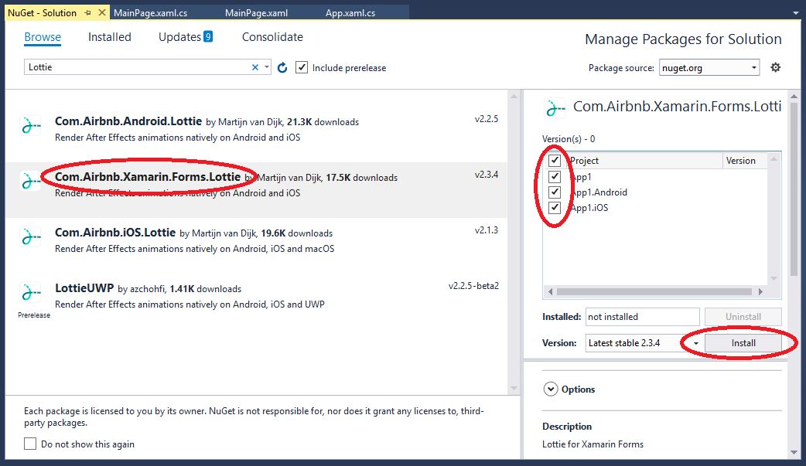Click the disabled Uninstall button

pyautogui.click(x=743, y=317)
